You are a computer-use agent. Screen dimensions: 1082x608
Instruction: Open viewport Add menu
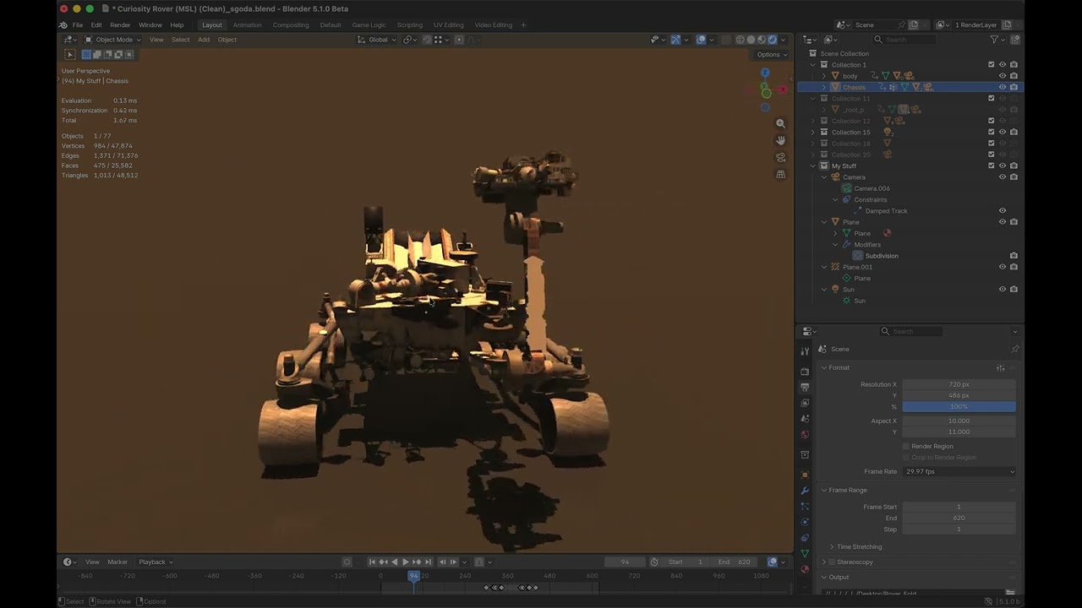tap(204, 40)
